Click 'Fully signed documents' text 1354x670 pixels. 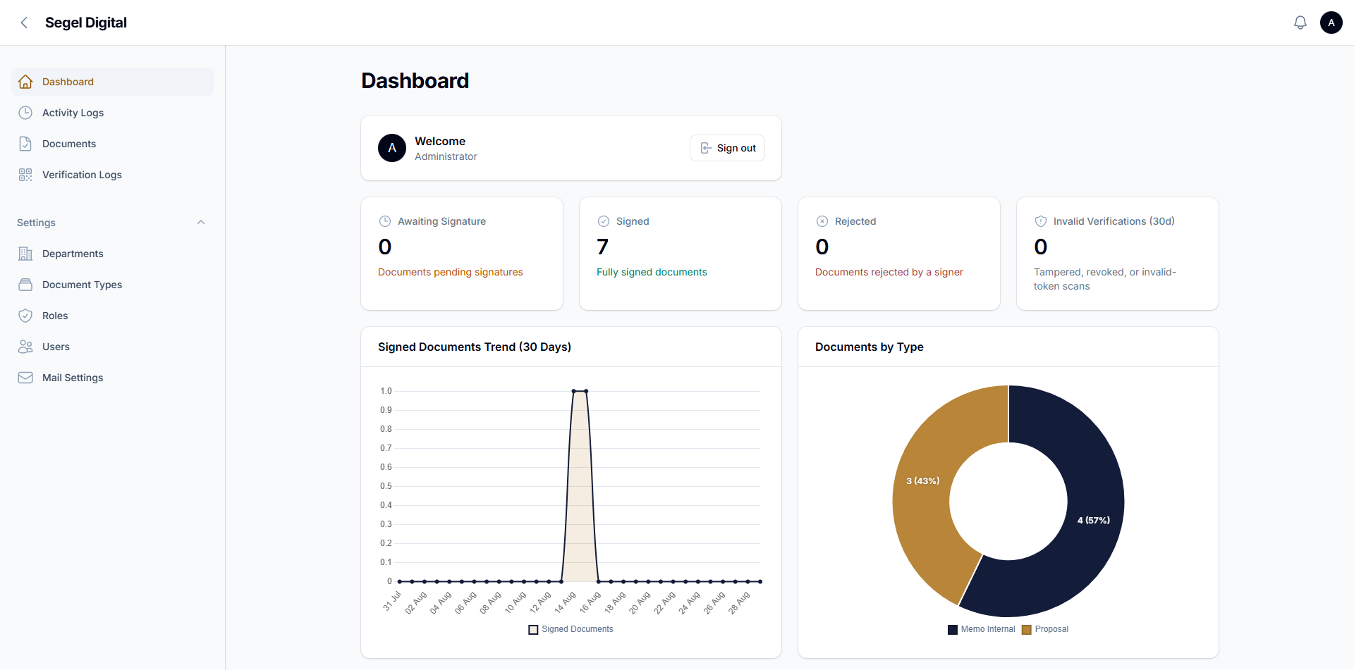point(652,272)
